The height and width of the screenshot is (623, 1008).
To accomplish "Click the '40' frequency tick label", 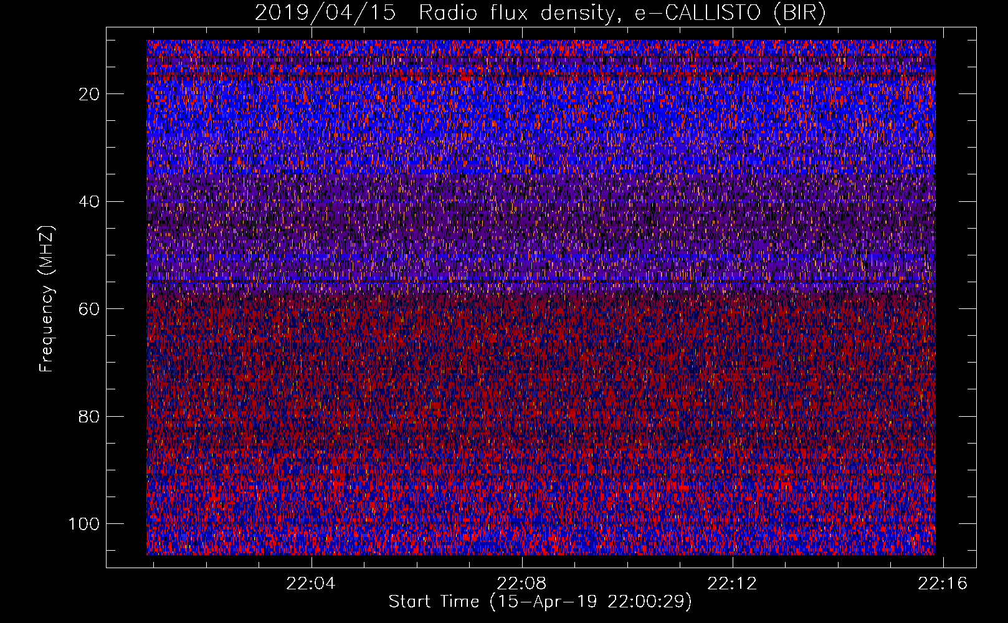I will [x=90, y=202].
